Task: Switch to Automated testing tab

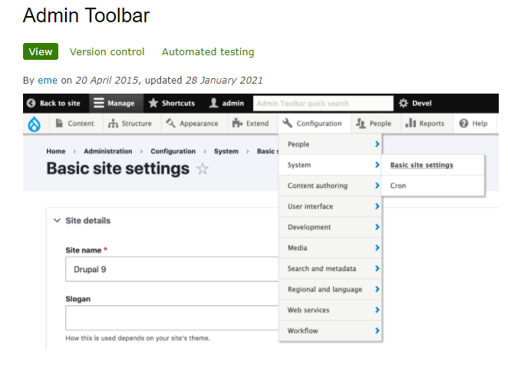Action: 208,52
